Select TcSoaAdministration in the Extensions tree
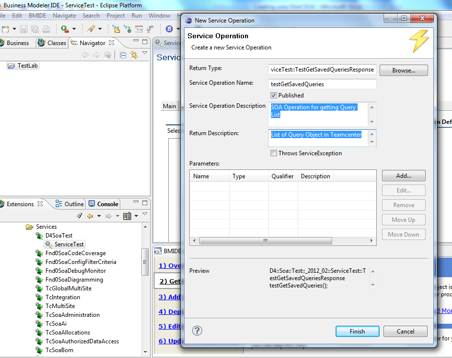 coord(68,315)
